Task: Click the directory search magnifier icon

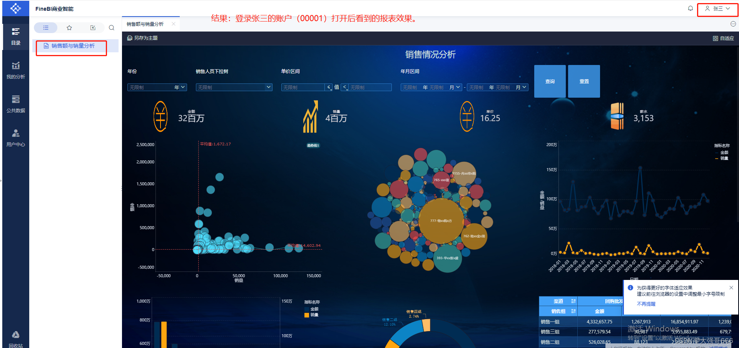Action: click(112, 28)
